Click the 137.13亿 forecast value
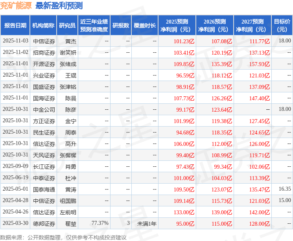The image size is (293, 241). pyautogui.click(x=259, y=53)
